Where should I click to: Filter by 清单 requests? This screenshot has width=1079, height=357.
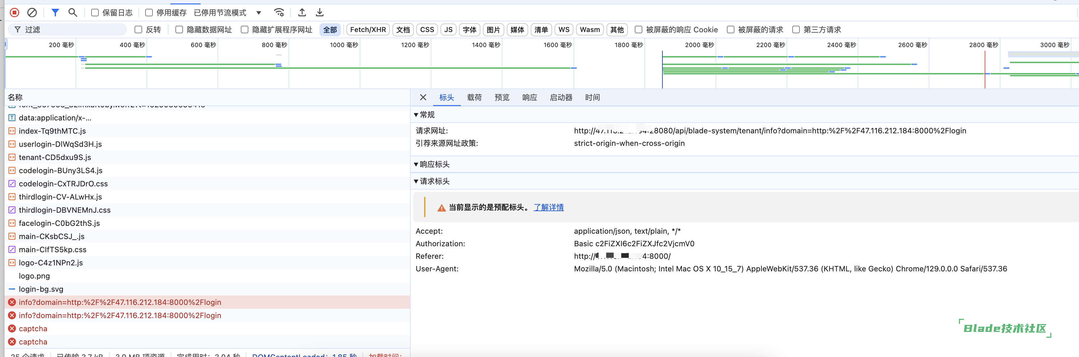[x=541, y=30]
